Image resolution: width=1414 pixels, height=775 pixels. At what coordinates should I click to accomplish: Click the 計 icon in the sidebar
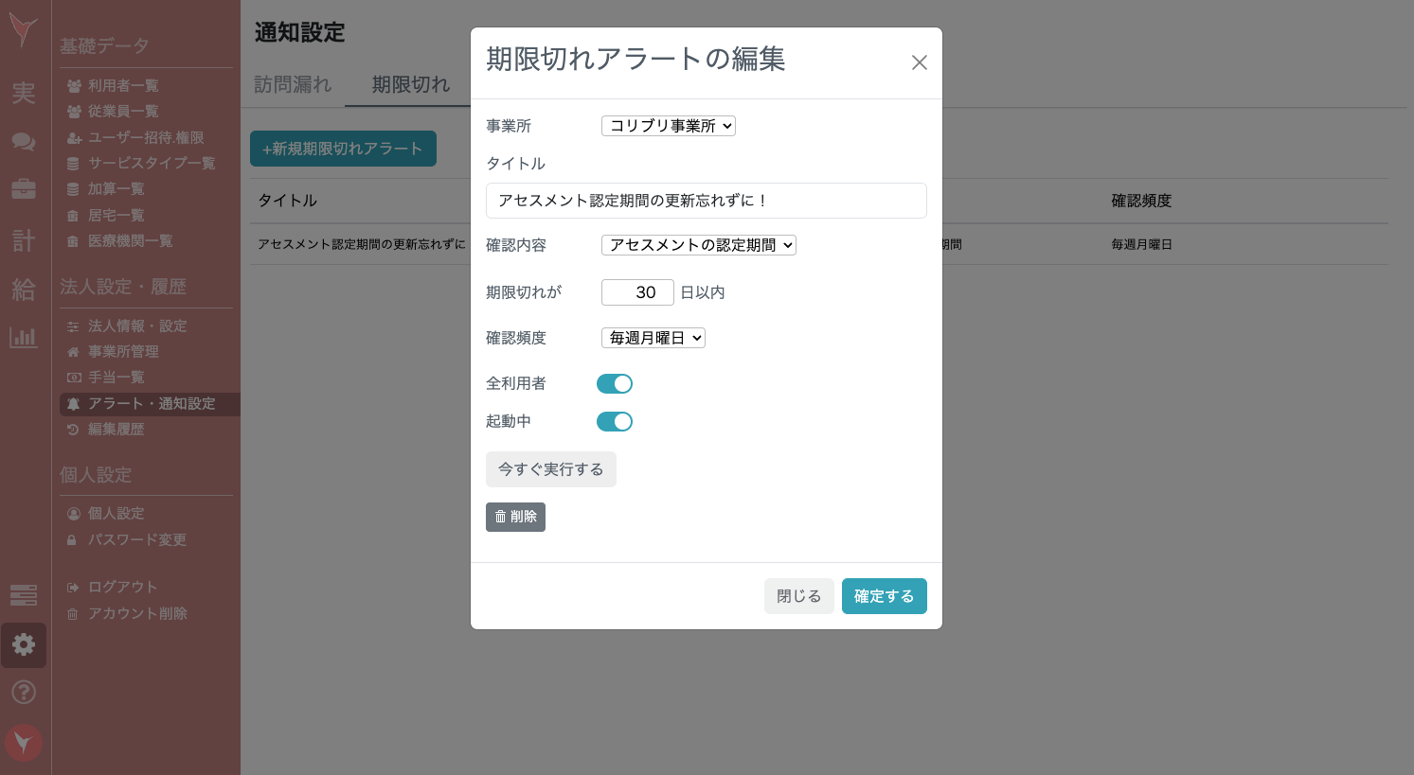(x=24, y=239)
